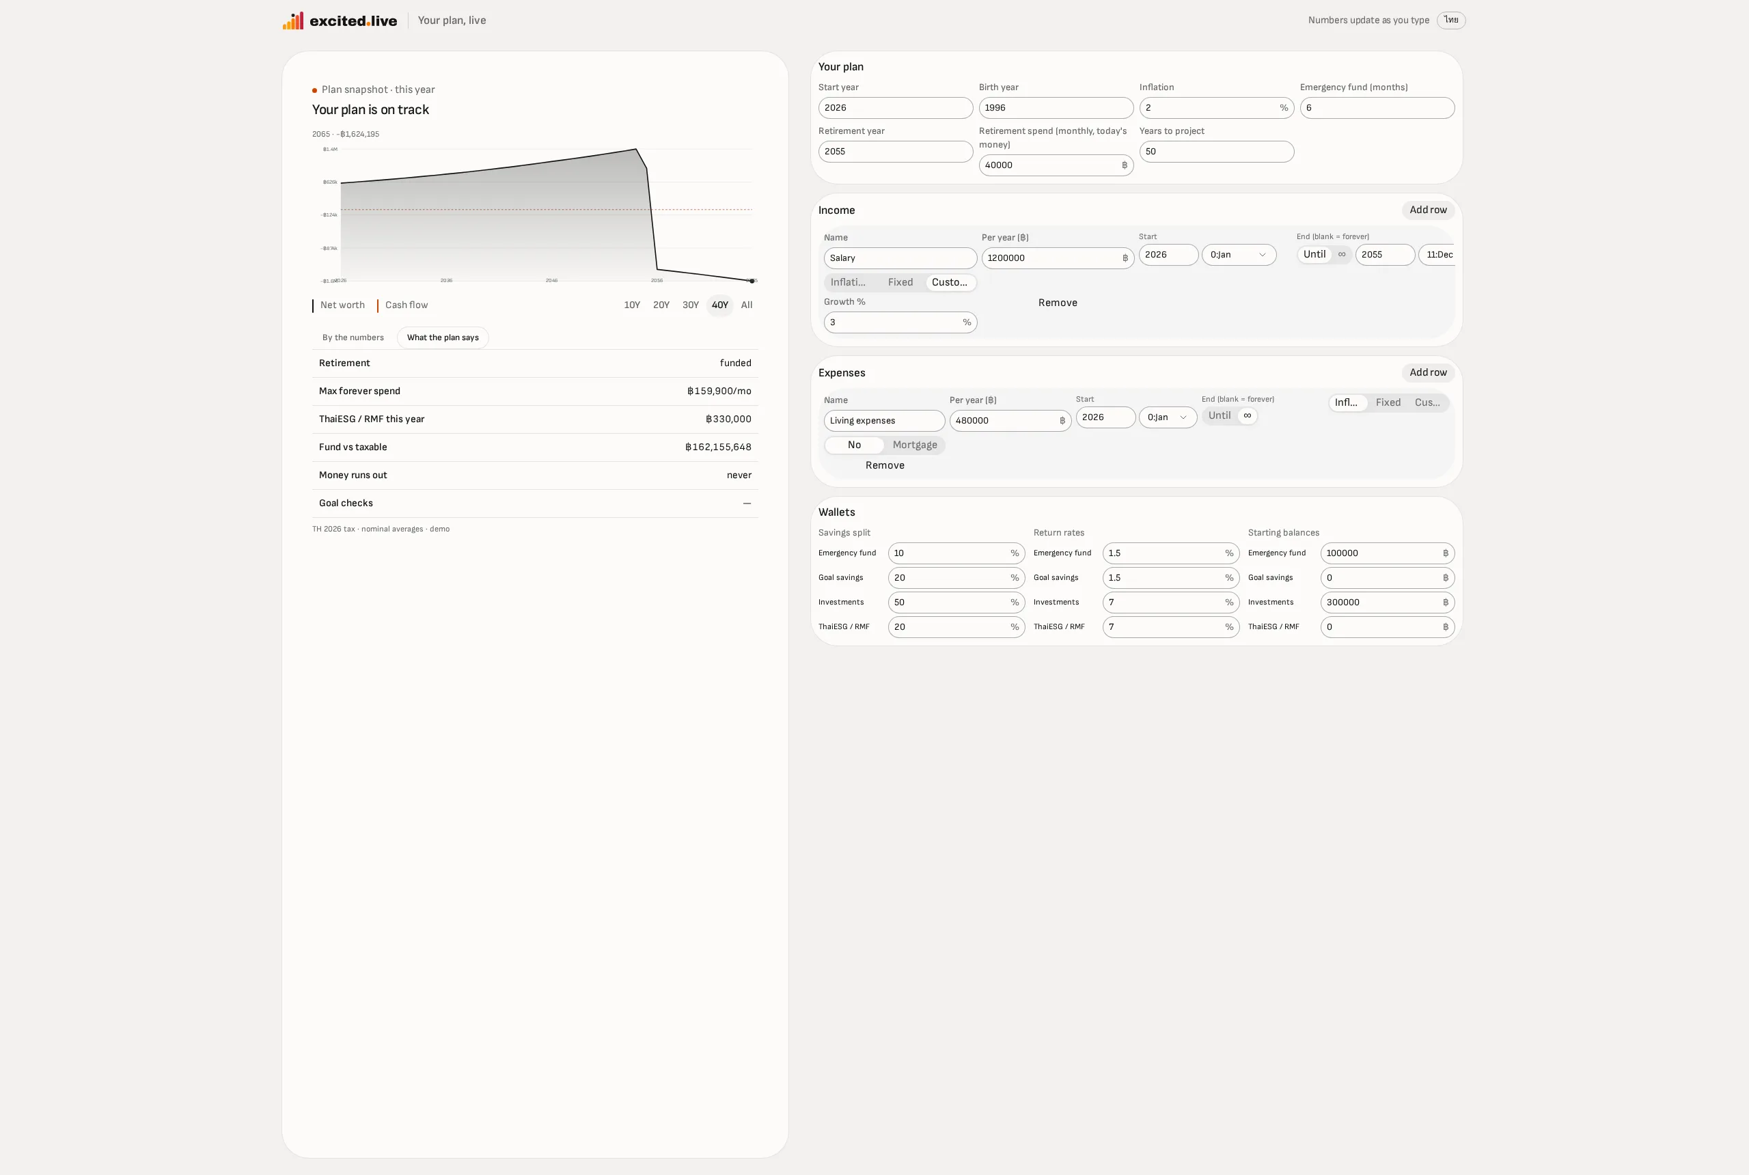Choose Fixed growth for Salary income

point(900,283)
